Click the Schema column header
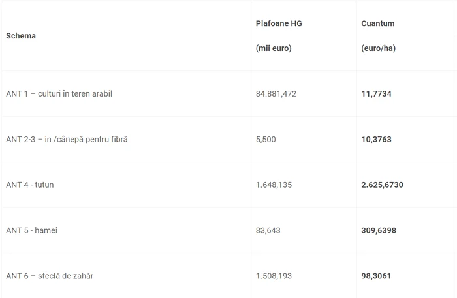Screen dimensions: 457x298 (x=21, y=36)
